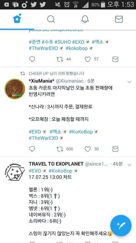The width and height of the screenshot is (136, 243).
Task: Retweet the XiuMania tweet with 606 retweets
Action: tap(60, 149)
